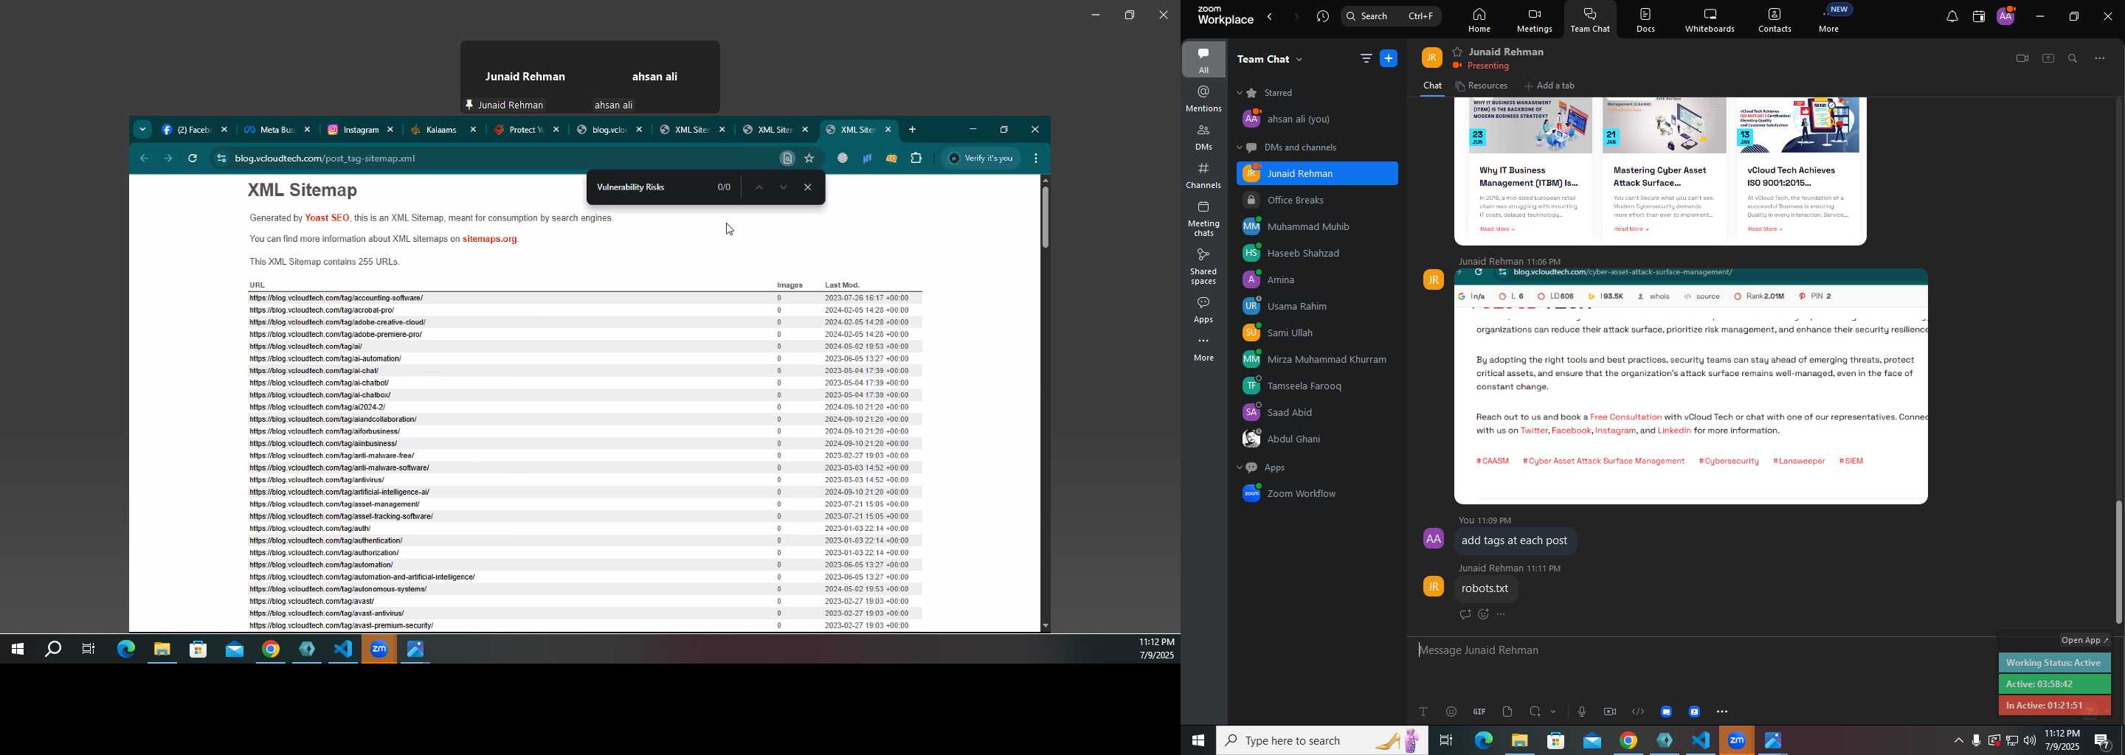2125x755 pixels.
Task: Open the AA profile avatar menu
Action: [2006, 16]
